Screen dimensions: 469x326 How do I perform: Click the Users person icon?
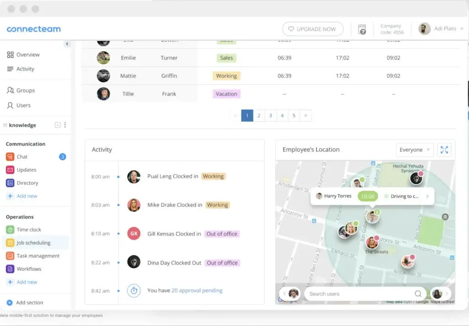pos(10,105)
